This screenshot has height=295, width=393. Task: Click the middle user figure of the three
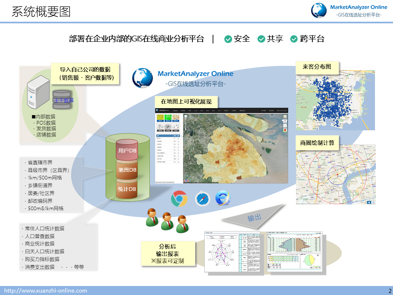click(x=167, y=221)
